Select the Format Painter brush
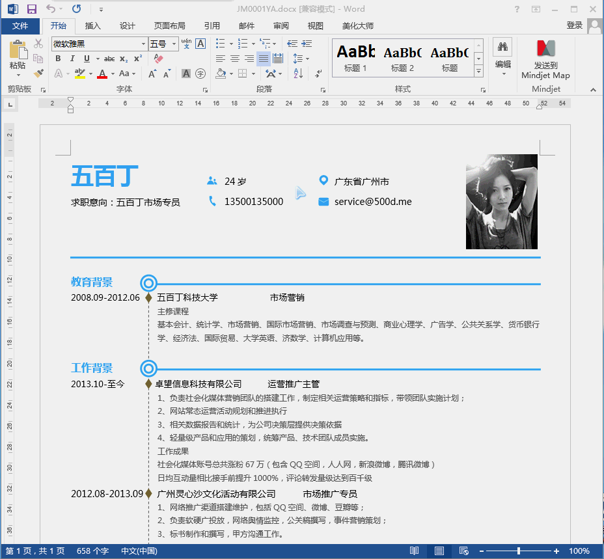 tap(38, 72)
